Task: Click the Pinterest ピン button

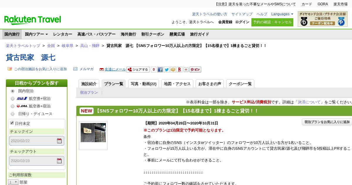Action: coord(195,70)
